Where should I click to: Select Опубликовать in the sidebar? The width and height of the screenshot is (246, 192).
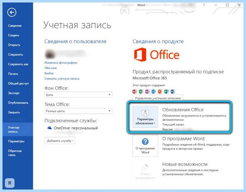point(18,103)
